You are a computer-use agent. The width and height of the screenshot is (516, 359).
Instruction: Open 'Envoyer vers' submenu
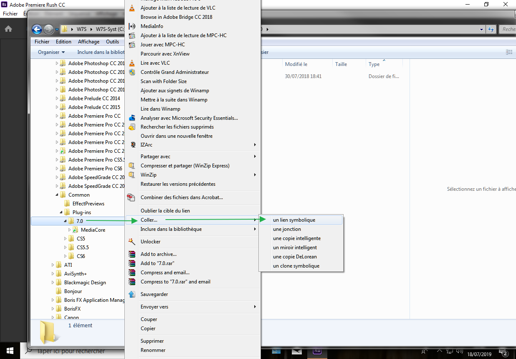[192, 307]
